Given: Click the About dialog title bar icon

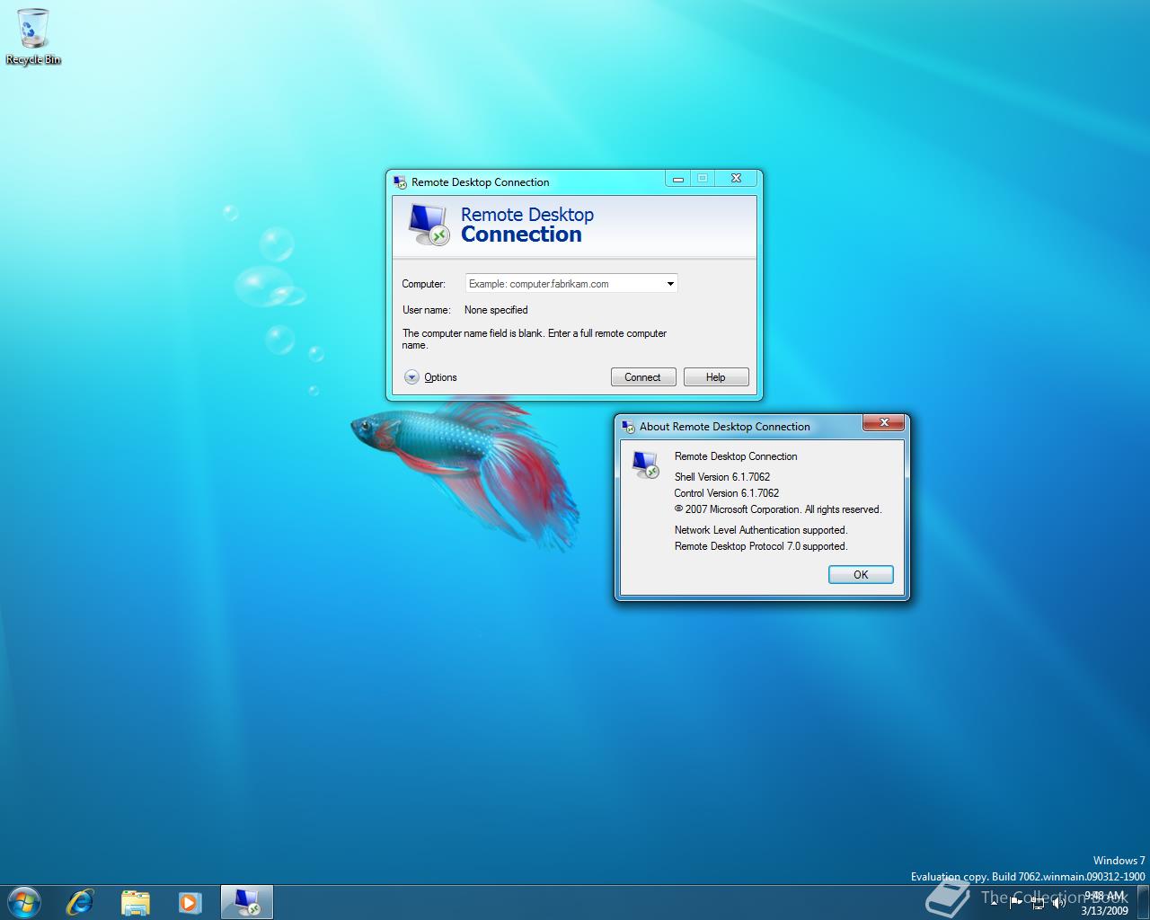Looking at the screenshot, I should (628, 427).
